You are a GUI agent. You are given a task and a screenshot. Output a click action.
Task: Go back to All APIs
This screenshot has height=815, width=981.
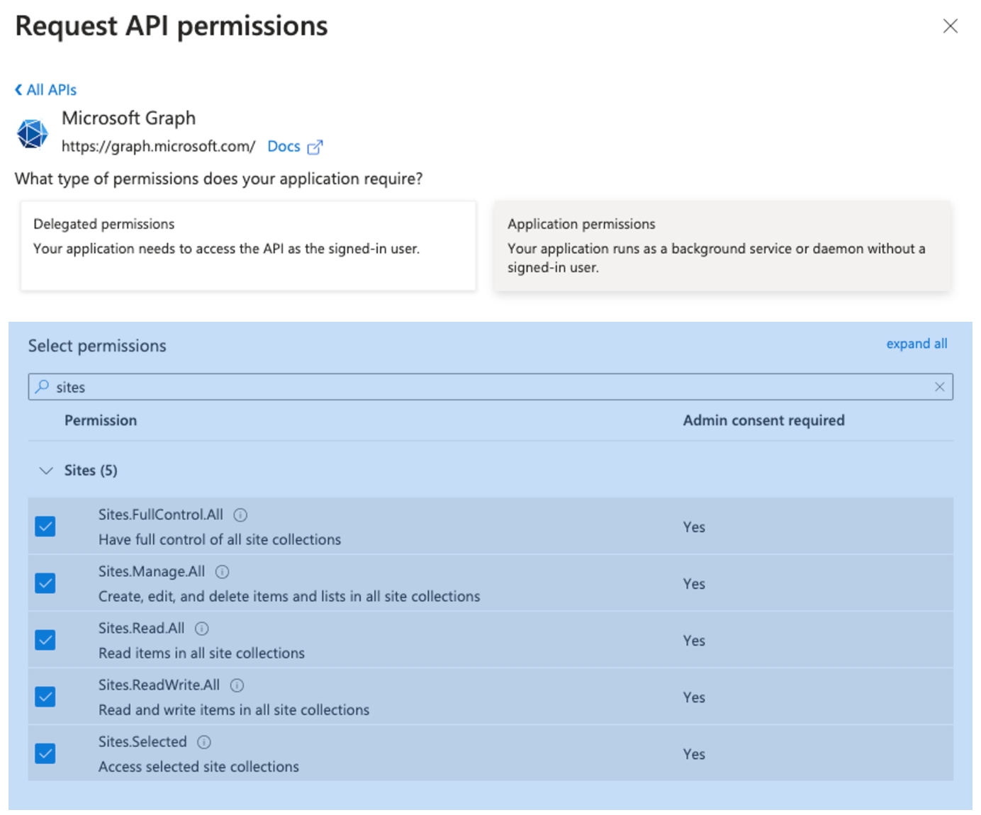[x=45, y=90]
